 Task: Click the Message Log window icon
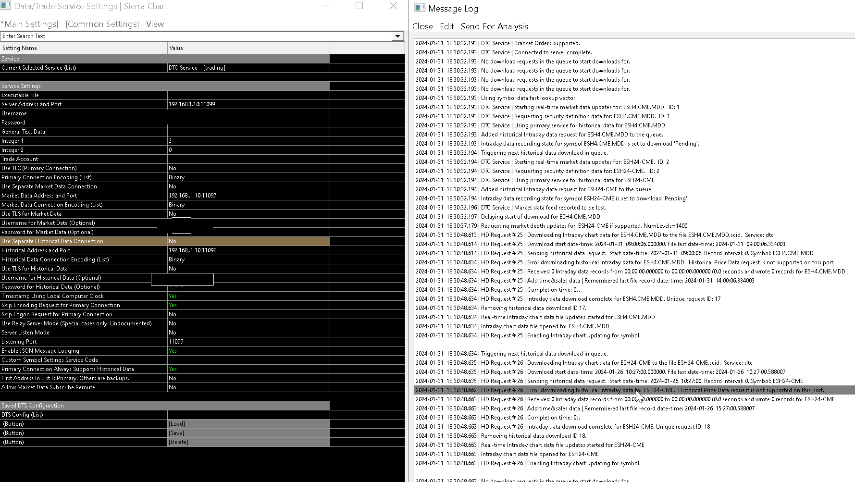pos(420,8)
